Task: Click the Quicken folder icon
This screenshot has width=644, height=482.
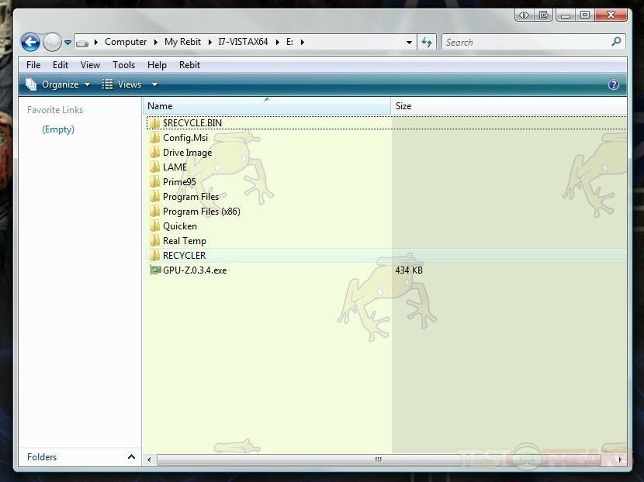Action: 154,226
